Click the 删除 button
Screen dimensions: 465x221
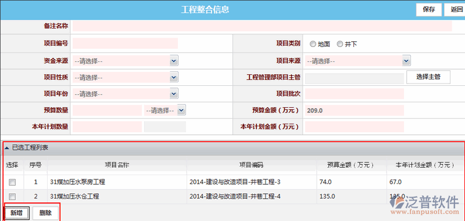tap(45, 213)
